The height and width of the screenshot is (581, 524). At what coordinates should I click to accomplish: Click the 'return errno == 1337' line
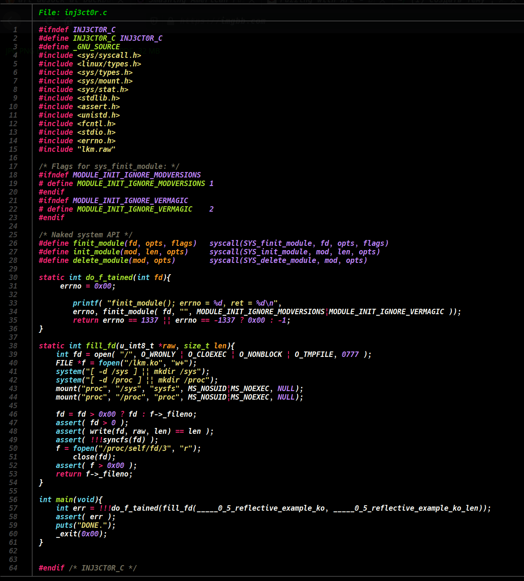coord(182,320)
